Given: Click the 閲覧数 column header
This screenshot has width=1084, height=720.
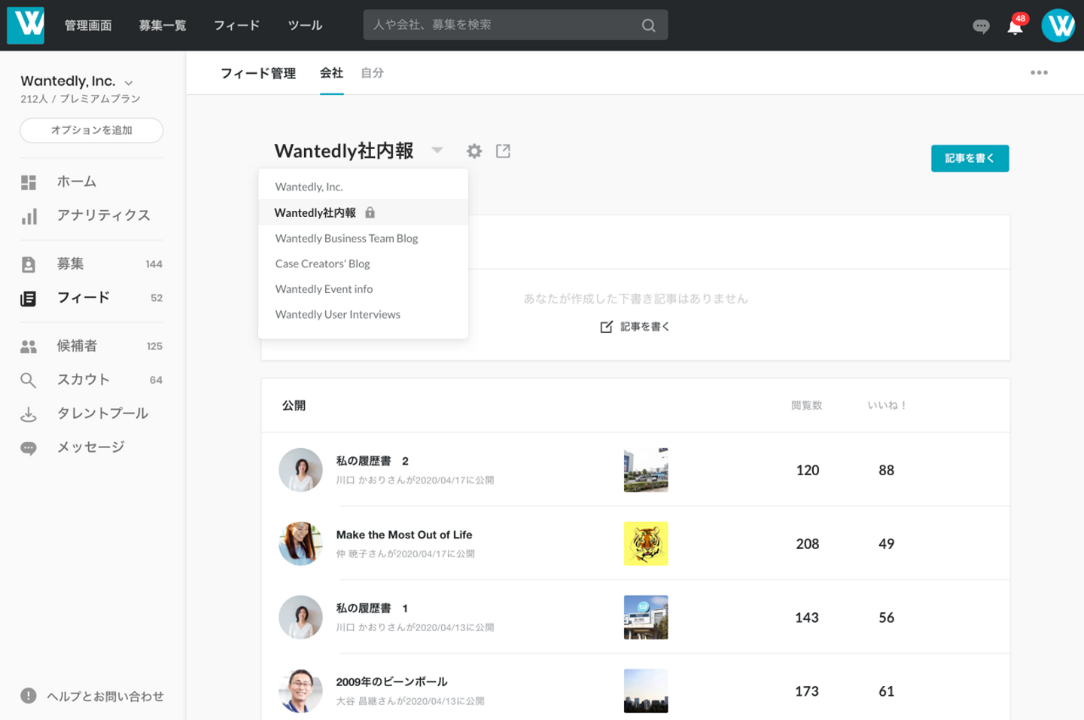Looking at the screenshot, I should (x=806, y=405).
